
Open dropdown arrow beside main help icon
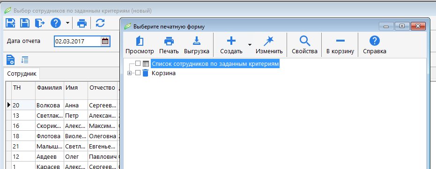click(67, 23)
